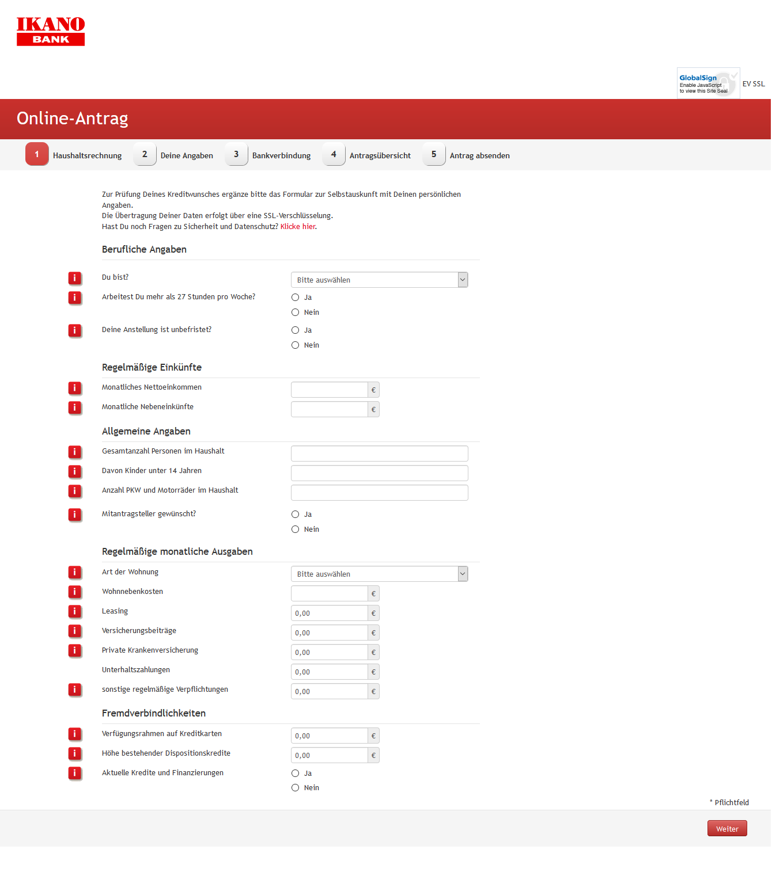Viewport: 772px width, 884px height.
Task: Pick Ja for Aktuelle Kredite und Finanzierungen
Action: pyautogui.click(x=295, y=773)
